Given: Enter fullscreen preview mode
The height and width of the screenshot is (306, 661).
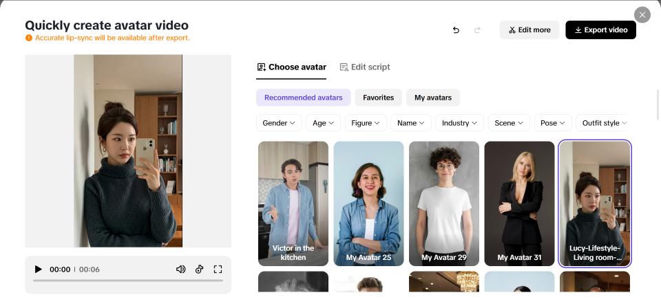Looking at the screenshot, I should pyautogui.click(x=218, y=270).
